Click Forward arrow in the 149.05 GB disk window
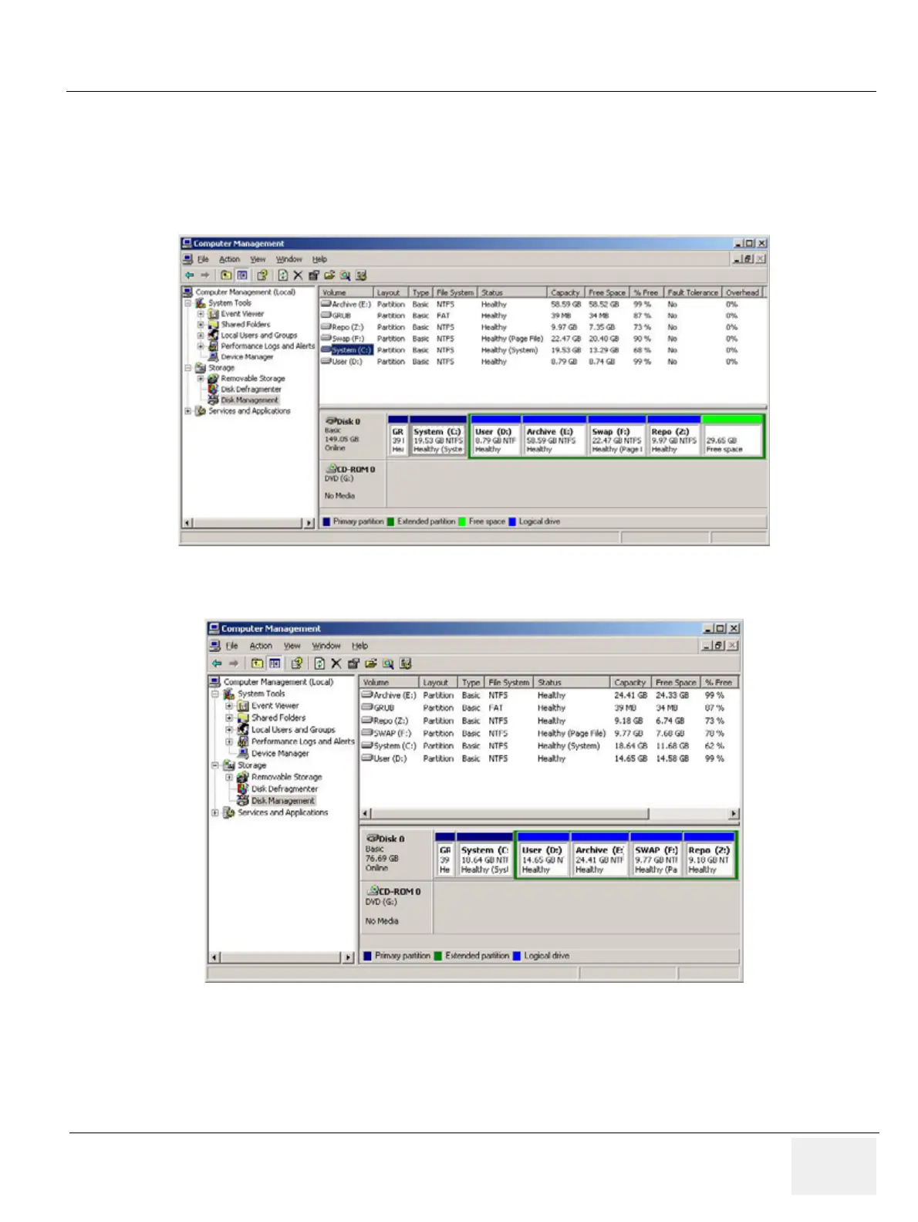The height and width of the screenshot is (1222, 918). pos(205,275)
